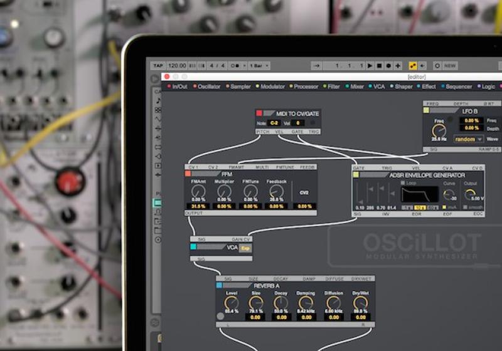Click the Exp button on VCA module

pos(245,248)
